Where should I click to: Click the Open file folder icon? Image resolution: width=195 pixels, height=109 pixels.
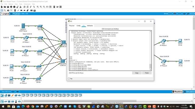(5, 7)
